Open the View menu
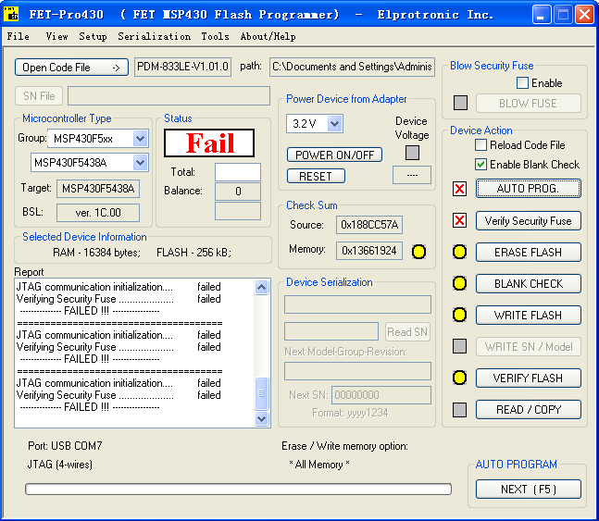Screen dimensions: 599x521 tap(56, 36)
